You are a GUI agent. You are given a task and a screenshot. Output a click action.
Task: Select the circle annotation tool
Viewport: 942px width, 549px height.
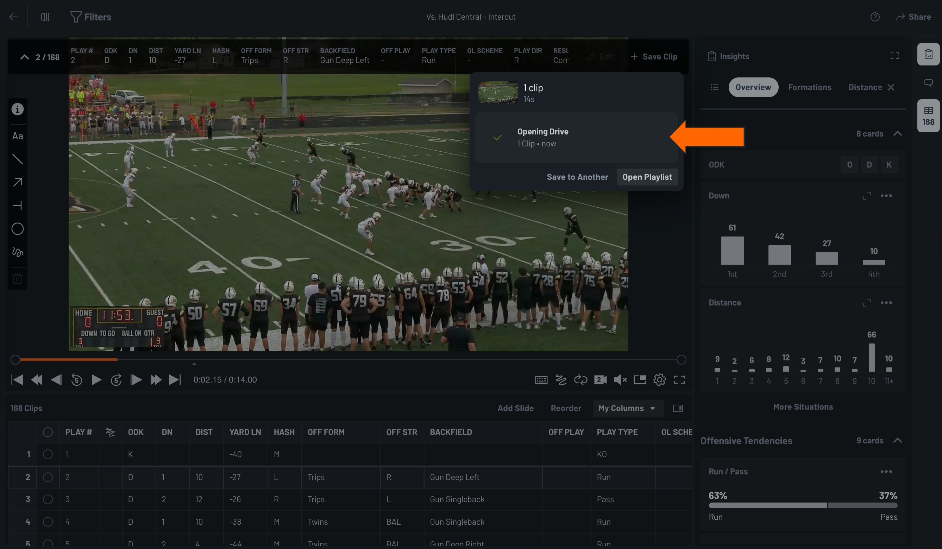[18, 229]
